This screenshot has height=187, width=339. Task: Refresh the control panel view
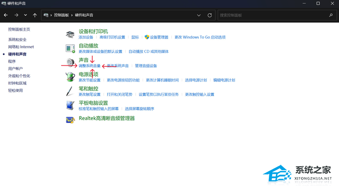coord(210,16)
